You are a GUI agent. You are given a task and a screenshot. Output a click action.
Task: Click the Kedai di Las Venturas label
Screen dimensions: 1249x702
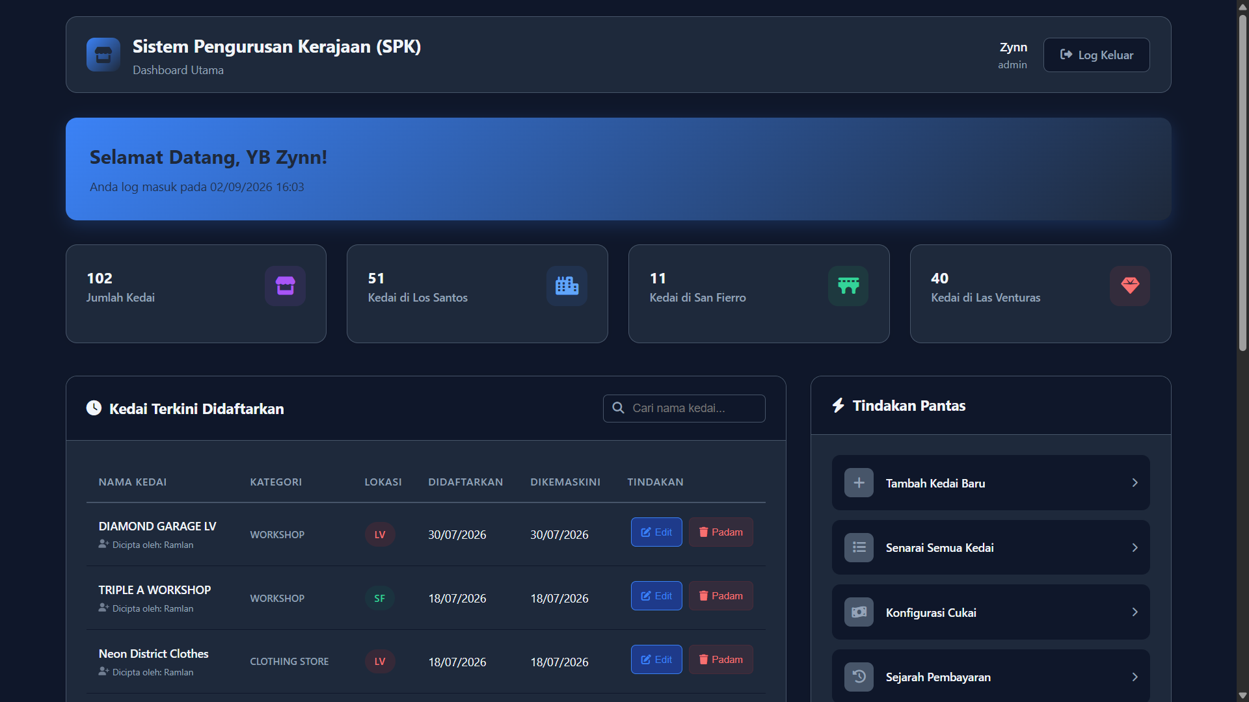click(986, 298)
